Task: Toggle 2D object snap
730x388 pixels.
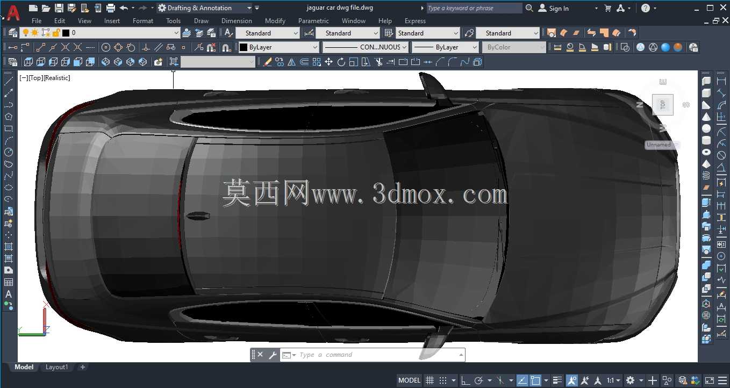Action: pos(535,380)
